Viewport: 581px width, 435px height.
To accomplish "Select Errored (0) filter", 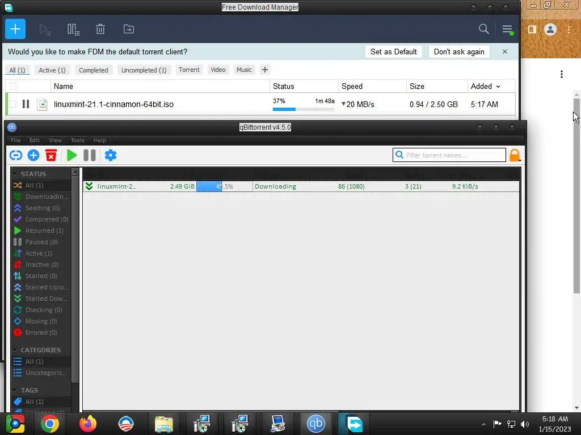I will (x=41, y=332).
